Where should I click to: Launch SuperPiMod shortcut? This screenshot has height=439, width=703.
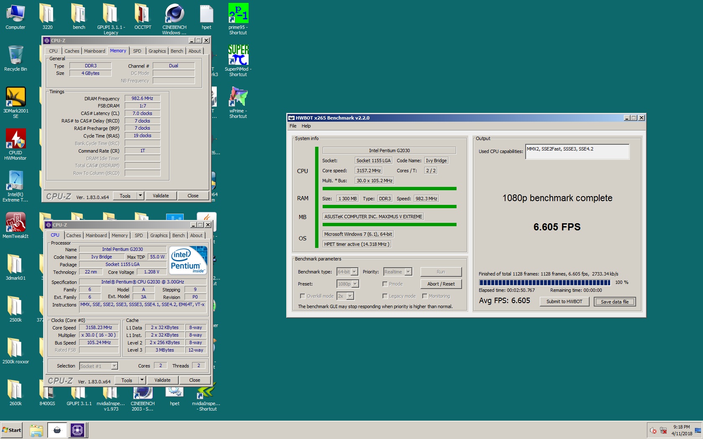(238, 61)
